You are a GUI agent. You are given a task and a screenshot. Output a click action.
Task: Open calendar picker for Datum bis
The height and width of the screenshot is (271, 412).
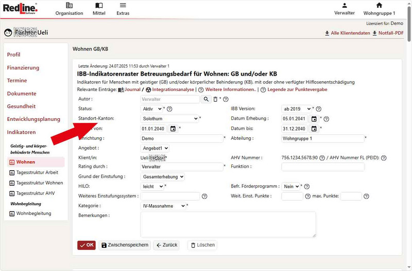[314, 129]
